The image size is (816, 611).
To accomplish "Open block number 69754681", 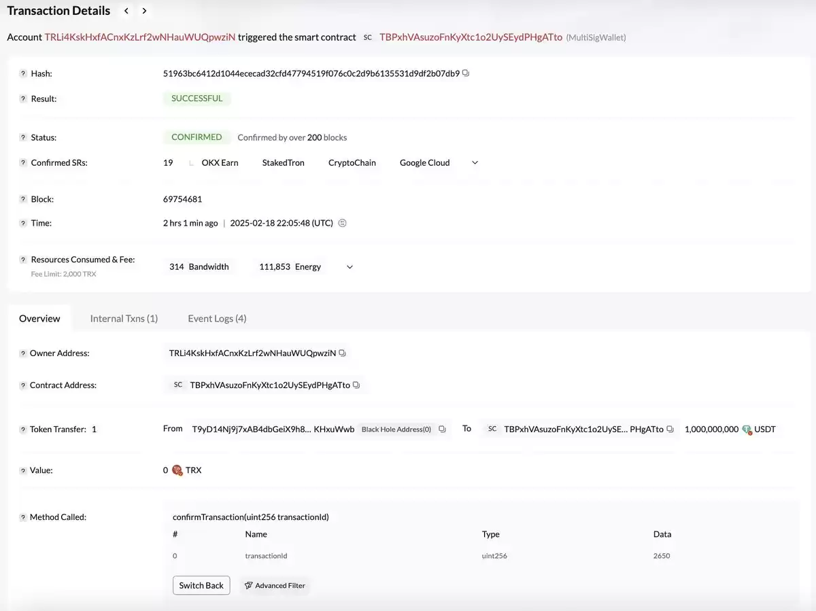I will coord(182,199).
